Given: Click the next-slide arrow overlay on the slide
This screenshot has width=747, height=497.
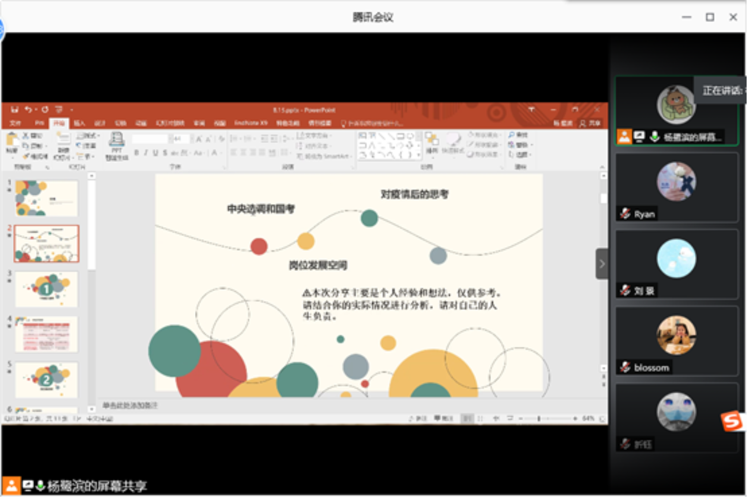Looking at the screenshot, I should pos(602,264).
